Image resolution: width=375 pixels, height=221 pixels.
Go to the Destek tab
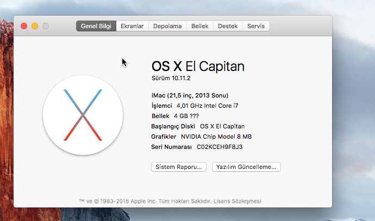228,26
